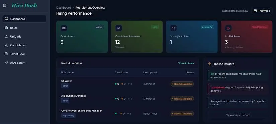This screenshot has width=276, height=124.
Task: Select Dashboard in the sidebar navigation
Action: tap(24, 19)
